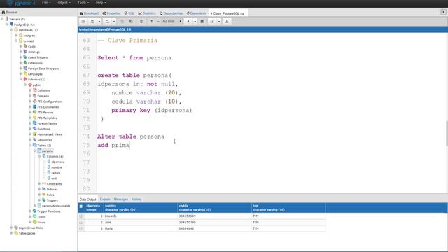Open the Save file dropdown arrow
Image resolution: width=448 pixels, height=252 pixels.
click(x=99, y=22)
